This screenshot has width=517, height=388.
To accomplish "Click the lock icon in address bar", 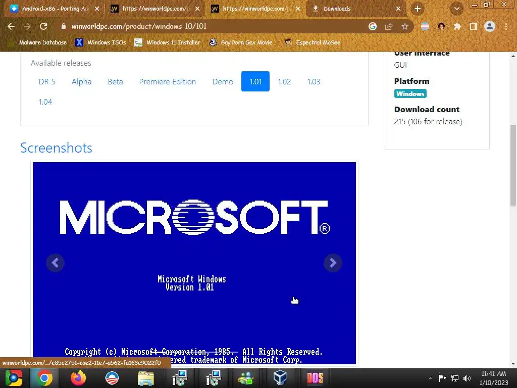I will 63,26.
